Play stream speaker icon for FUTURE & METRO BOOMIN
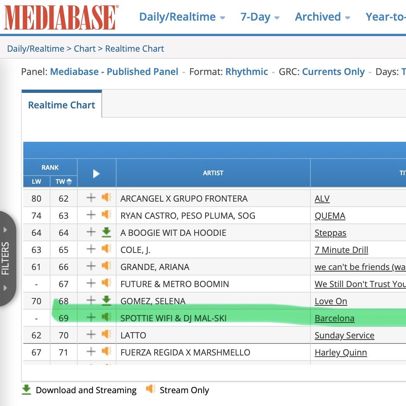 [106, 283]
